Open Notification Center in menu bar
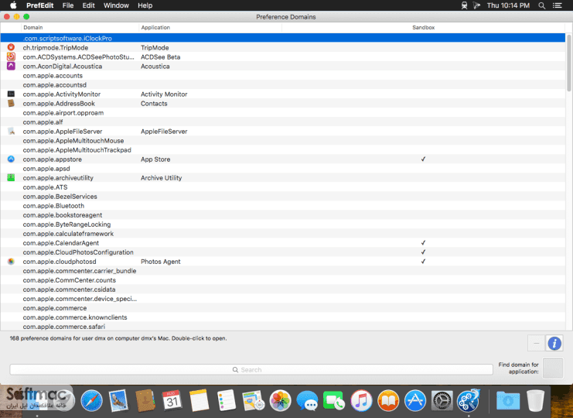The width and height of the screenshot is (573, 418). pos(558,5)
